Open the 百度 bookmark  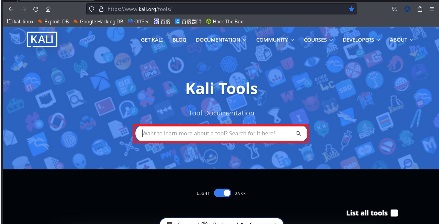[162, 21]
